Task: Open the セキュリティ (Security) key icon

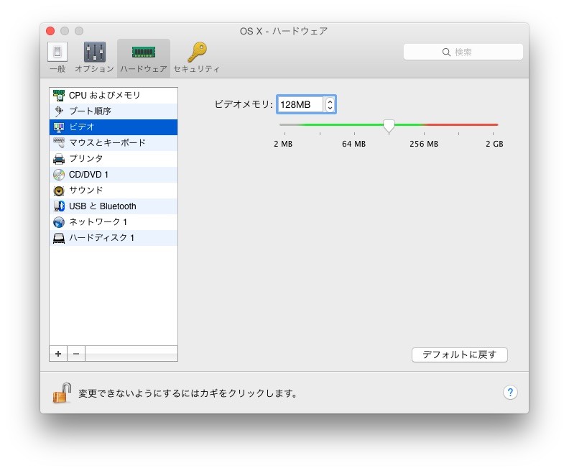Action: click(x=197, y=52)
